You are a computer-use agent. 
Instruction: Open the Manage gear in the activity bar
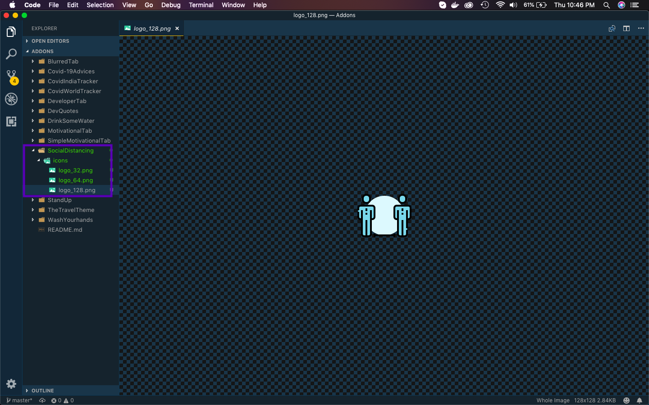point(11,384)
